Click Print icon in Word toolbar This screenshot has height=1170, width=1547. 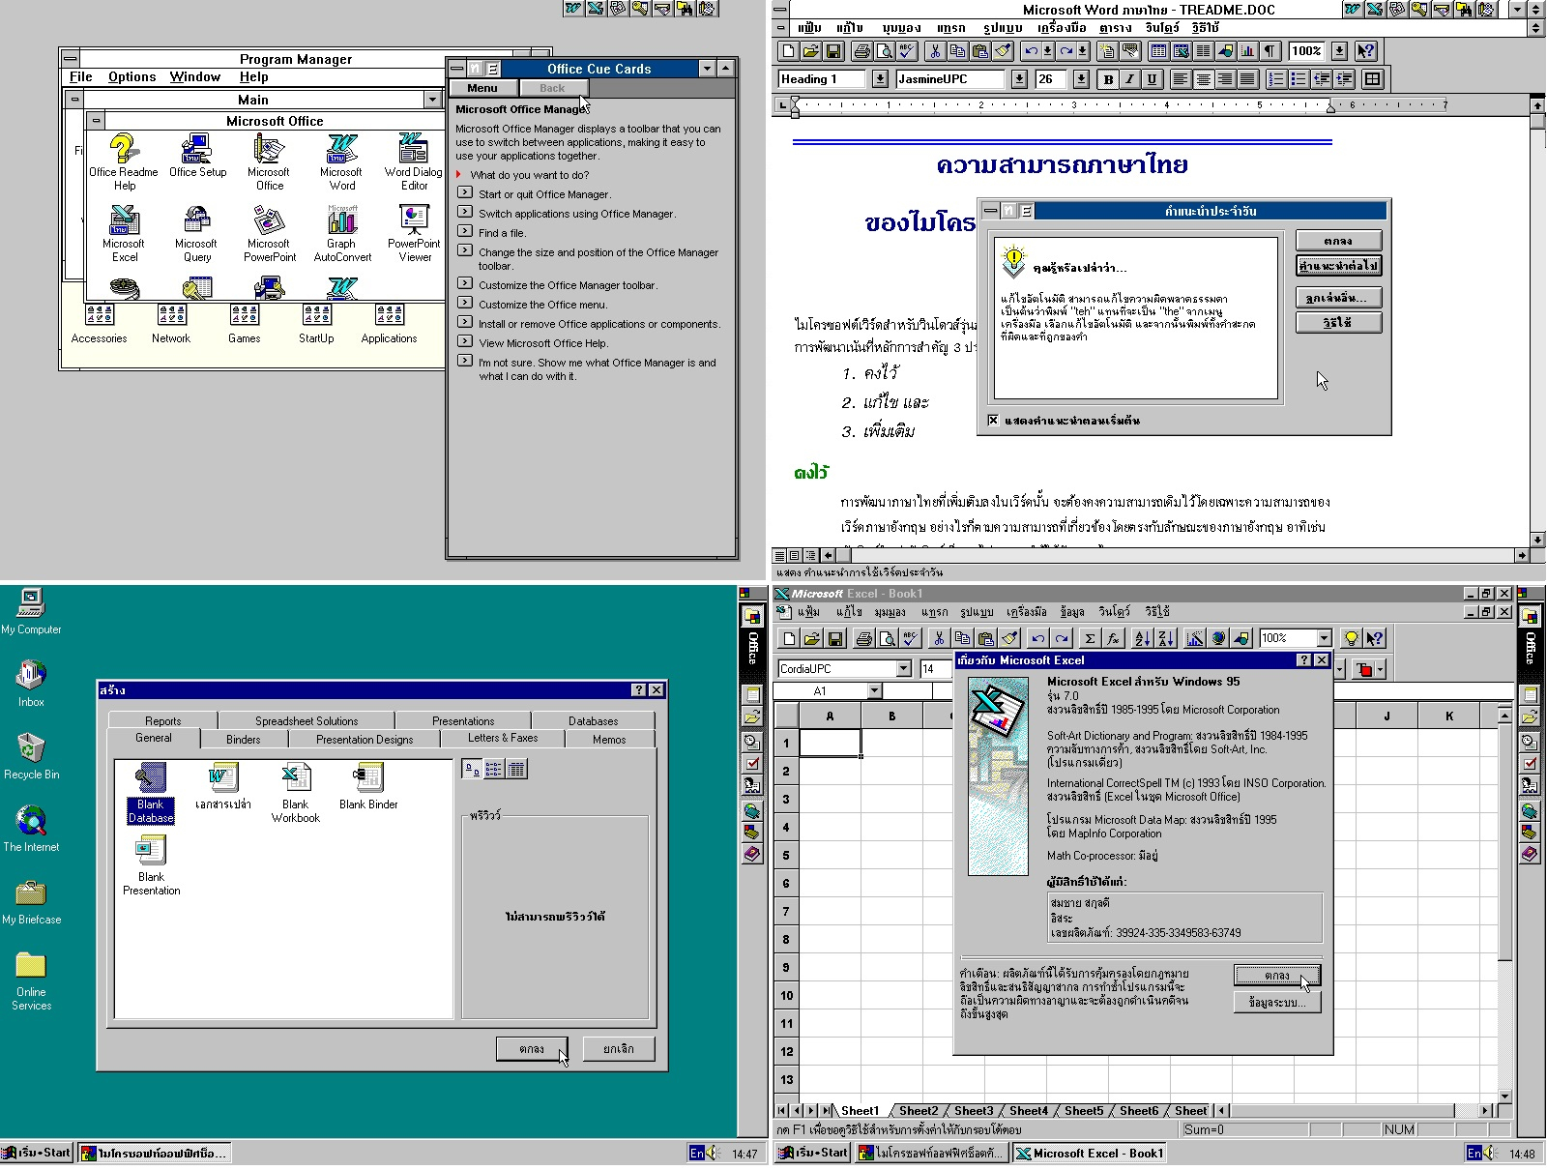[x=861, y=51]
